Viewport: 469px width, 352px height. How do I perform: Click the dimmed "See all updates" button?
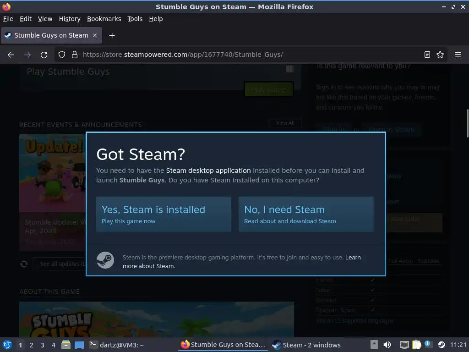coord(60,264)
